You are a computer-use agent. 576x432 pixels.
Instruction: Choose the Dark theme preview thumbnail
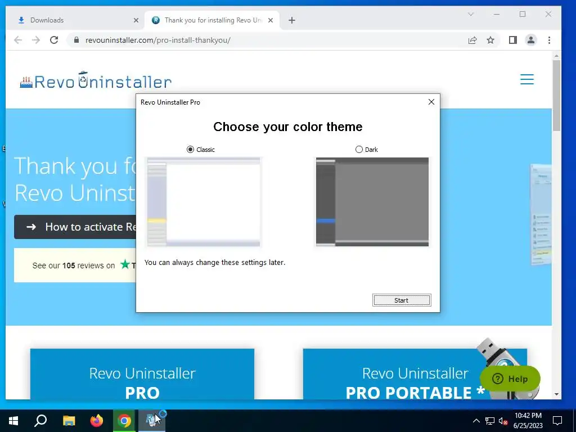(372, 202)
